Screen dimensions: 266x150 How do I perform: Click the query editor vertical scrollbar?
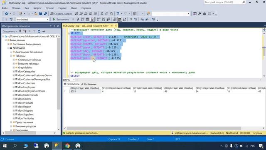(x=264, y=52)
